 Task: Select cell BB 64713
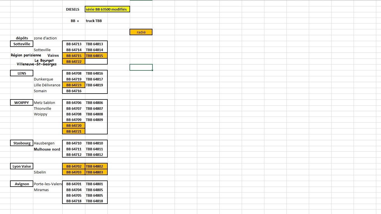coord(74,44)
